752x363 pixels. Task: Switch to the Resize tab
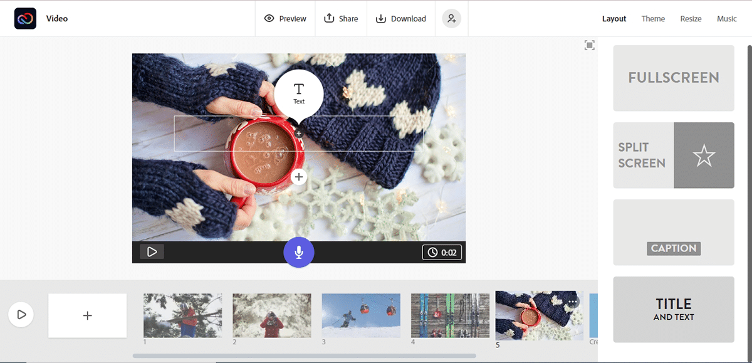(691, 19)
